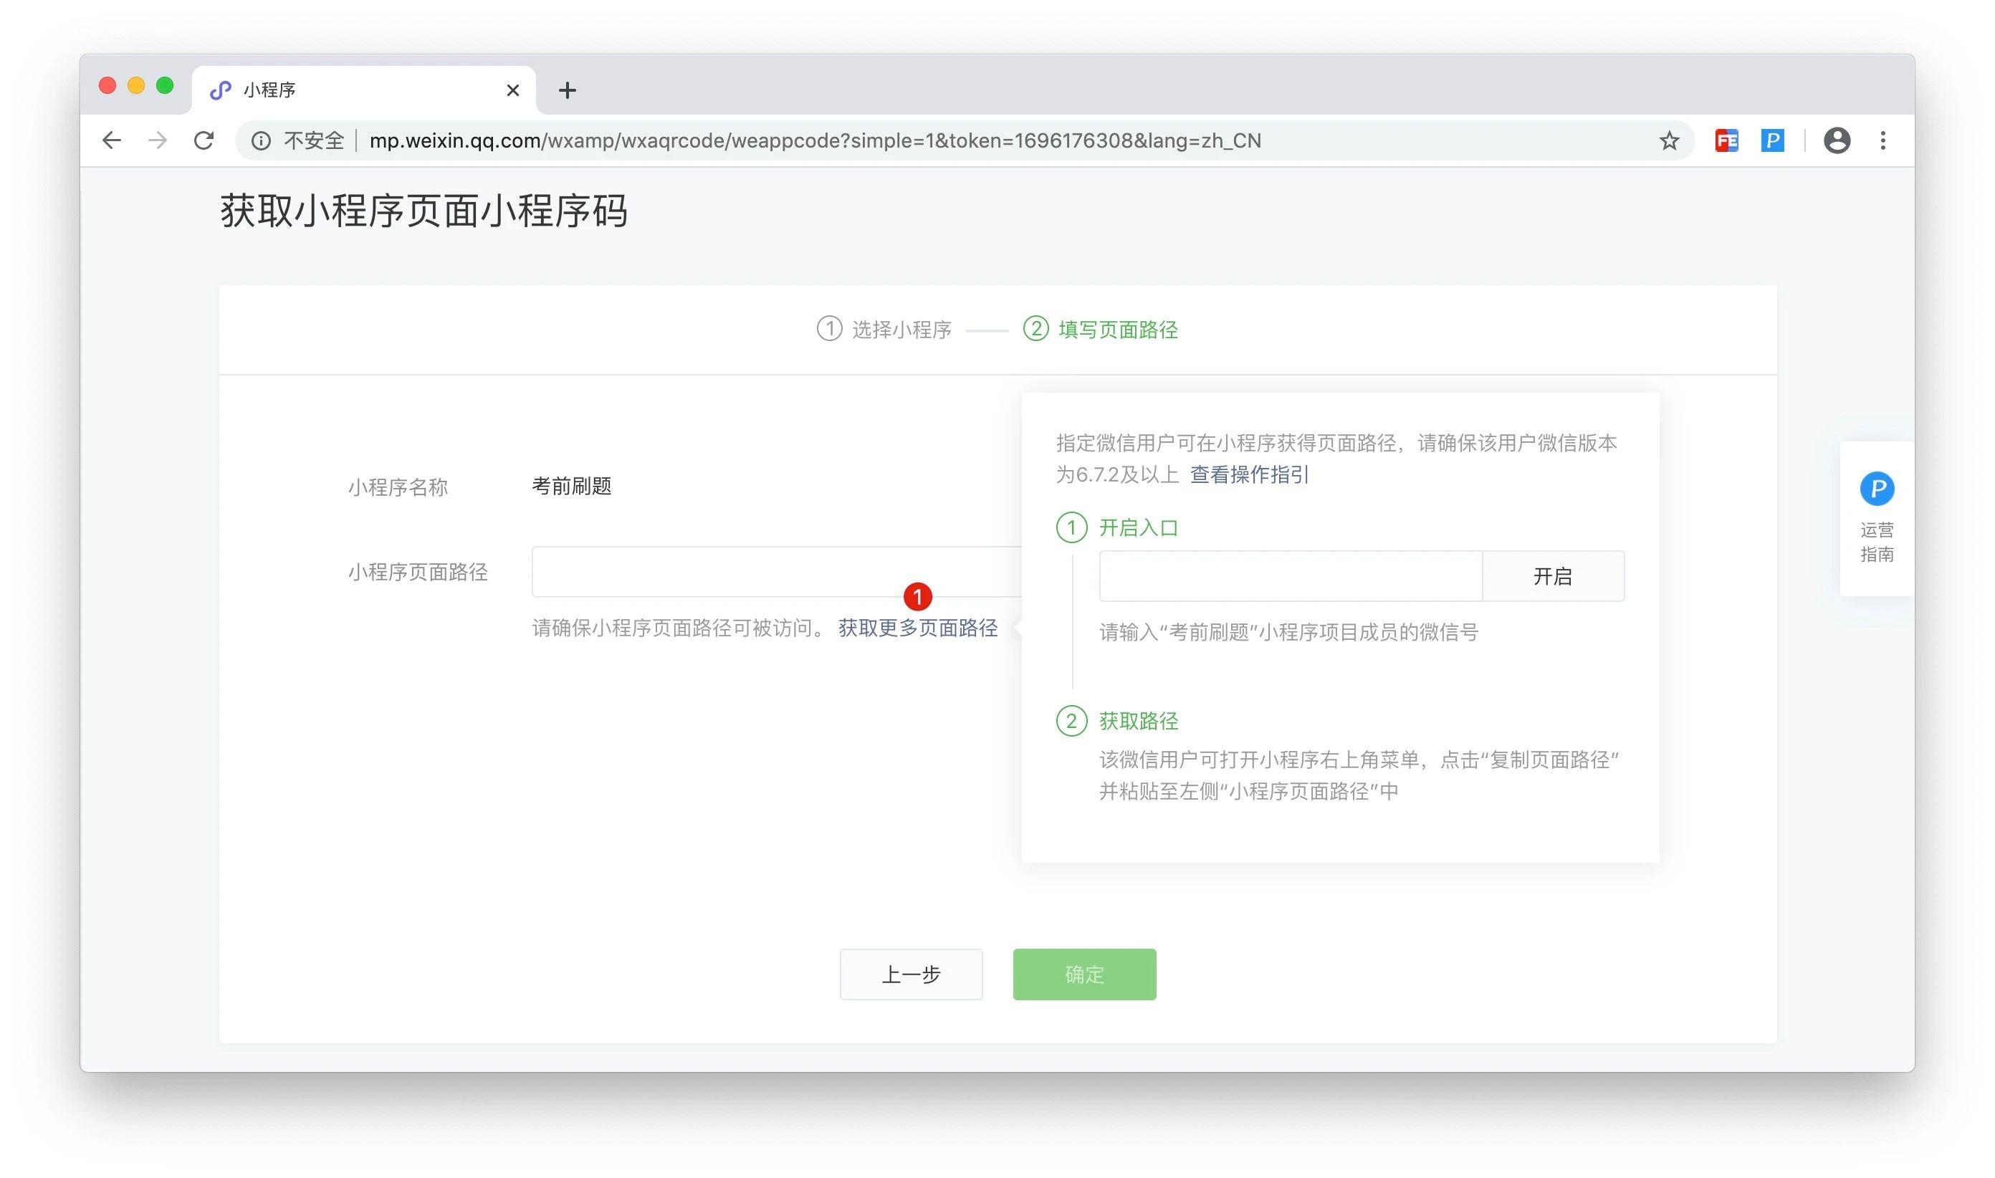
Task: Click the browser forward arrow
Action: (158, 140)
